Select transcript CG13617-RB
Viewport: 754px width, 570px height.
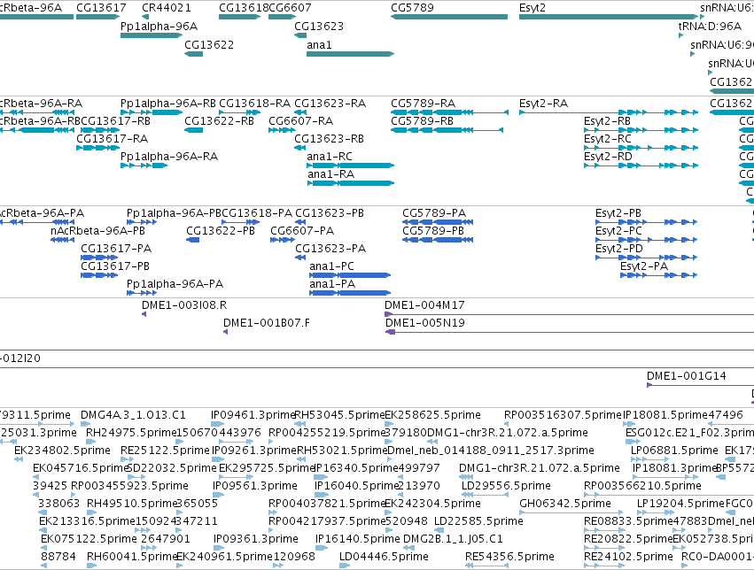coord(100,130)
